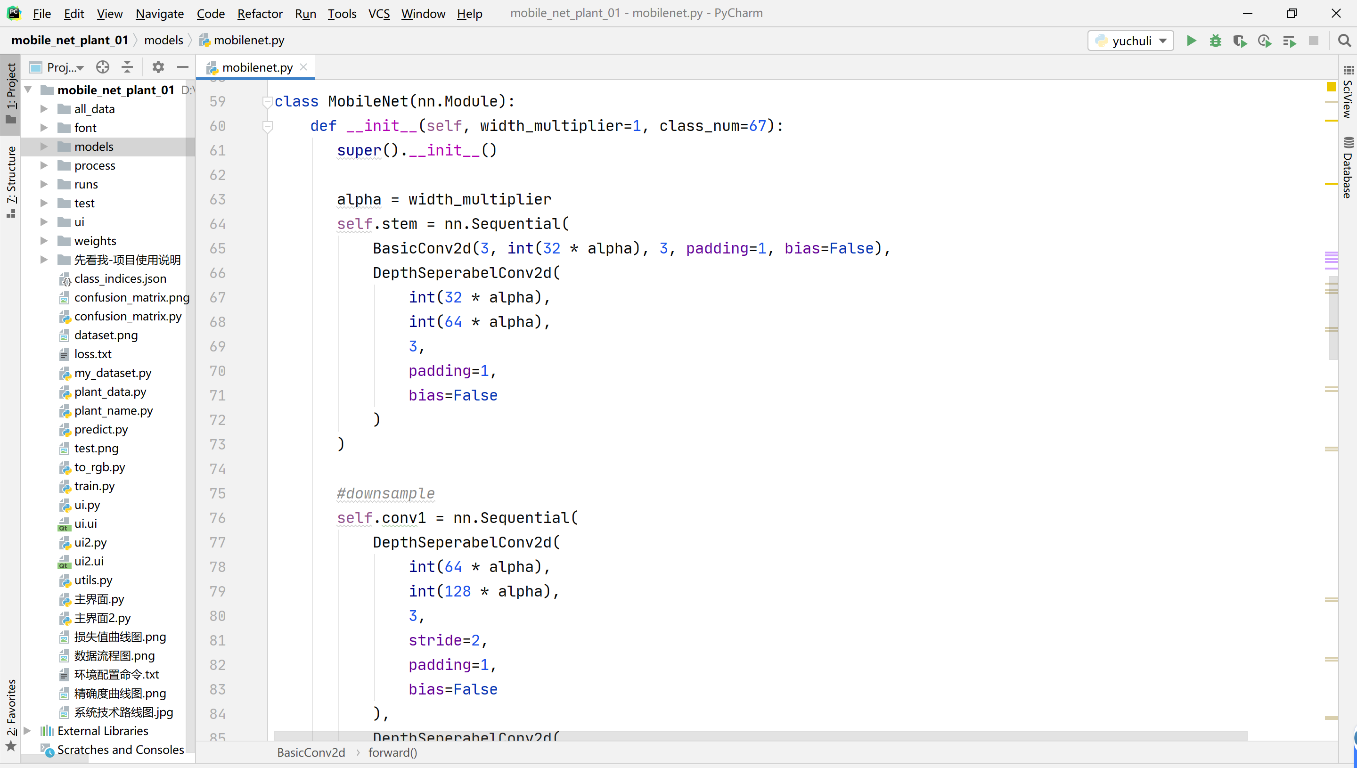Expand the weights folder
Viewport: 1357px width, 768px height.
coord(44,240)
